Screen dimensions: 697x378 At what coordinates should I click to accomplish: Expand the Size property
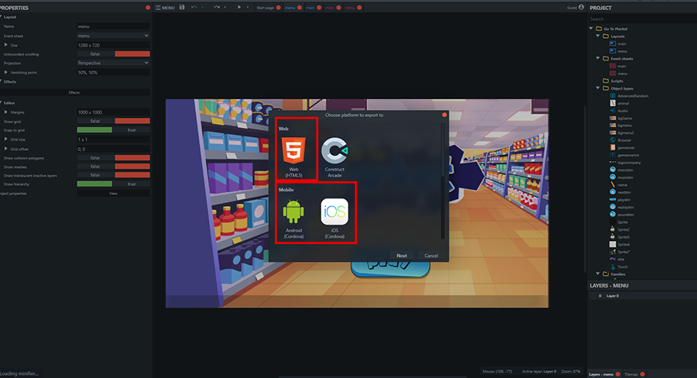click(5, 45)
